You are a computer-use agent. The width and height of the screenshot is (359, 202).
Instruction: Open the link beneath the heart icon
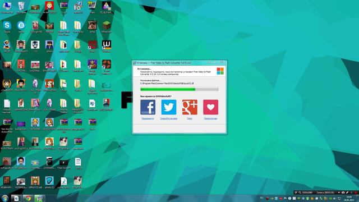(x=211, y=118)
